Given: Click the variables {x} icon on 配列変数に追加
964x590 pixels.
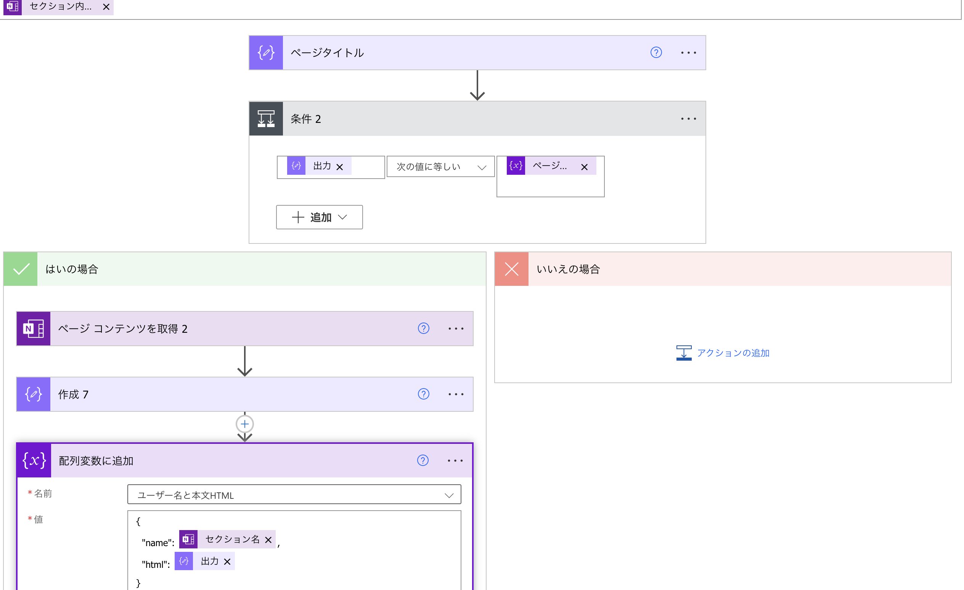Looking at the screenshot, I should [33, 460].
